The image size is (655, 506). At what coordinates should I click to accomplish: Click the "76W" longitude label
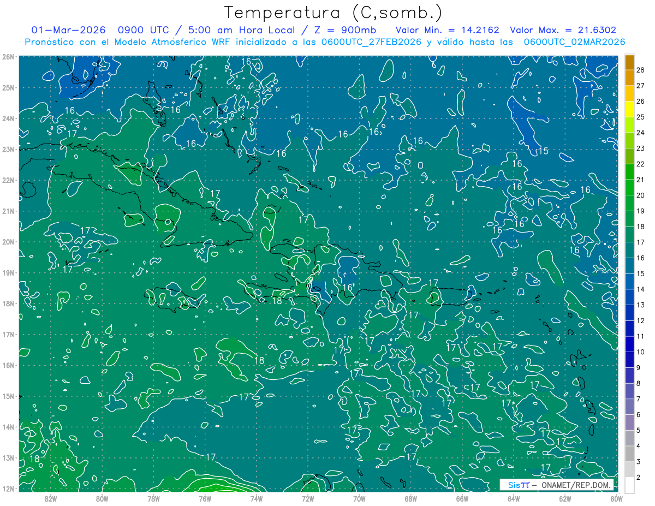click(x=205, y=498)
